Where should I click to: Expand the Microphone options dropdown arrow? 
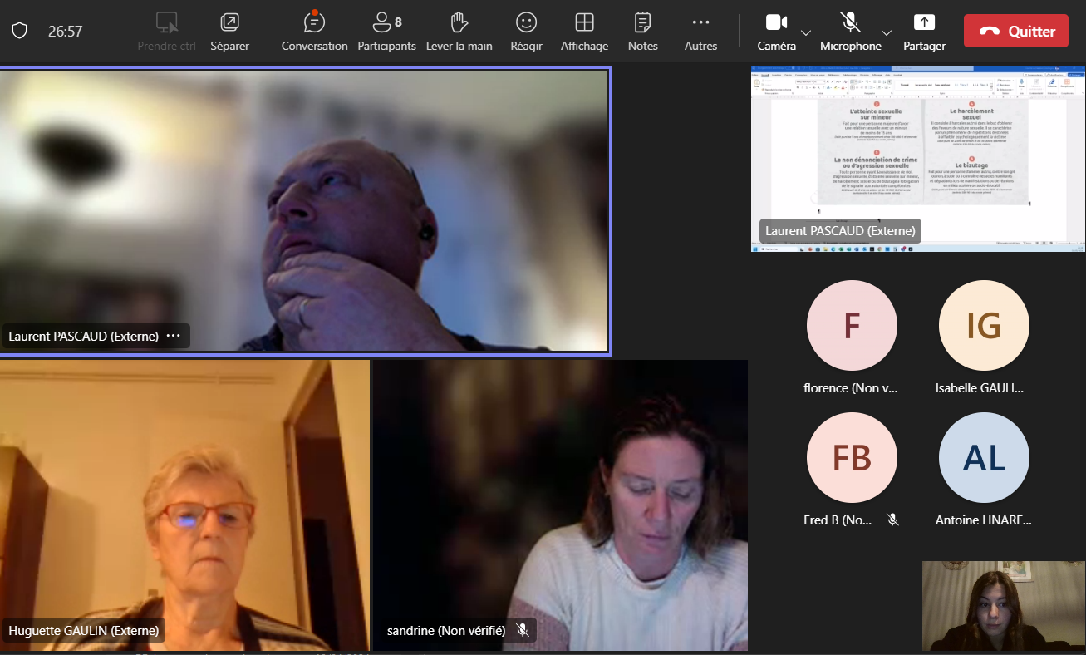pyautogui.click(x=887, y=32)
